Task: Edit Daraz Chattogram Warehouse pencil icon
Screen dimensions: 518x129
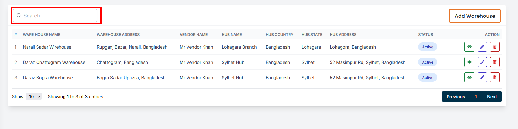Action: tap(482, 62)
